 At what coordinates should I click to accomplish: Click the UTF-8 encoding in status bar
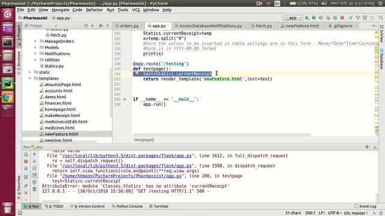point(334,213)
